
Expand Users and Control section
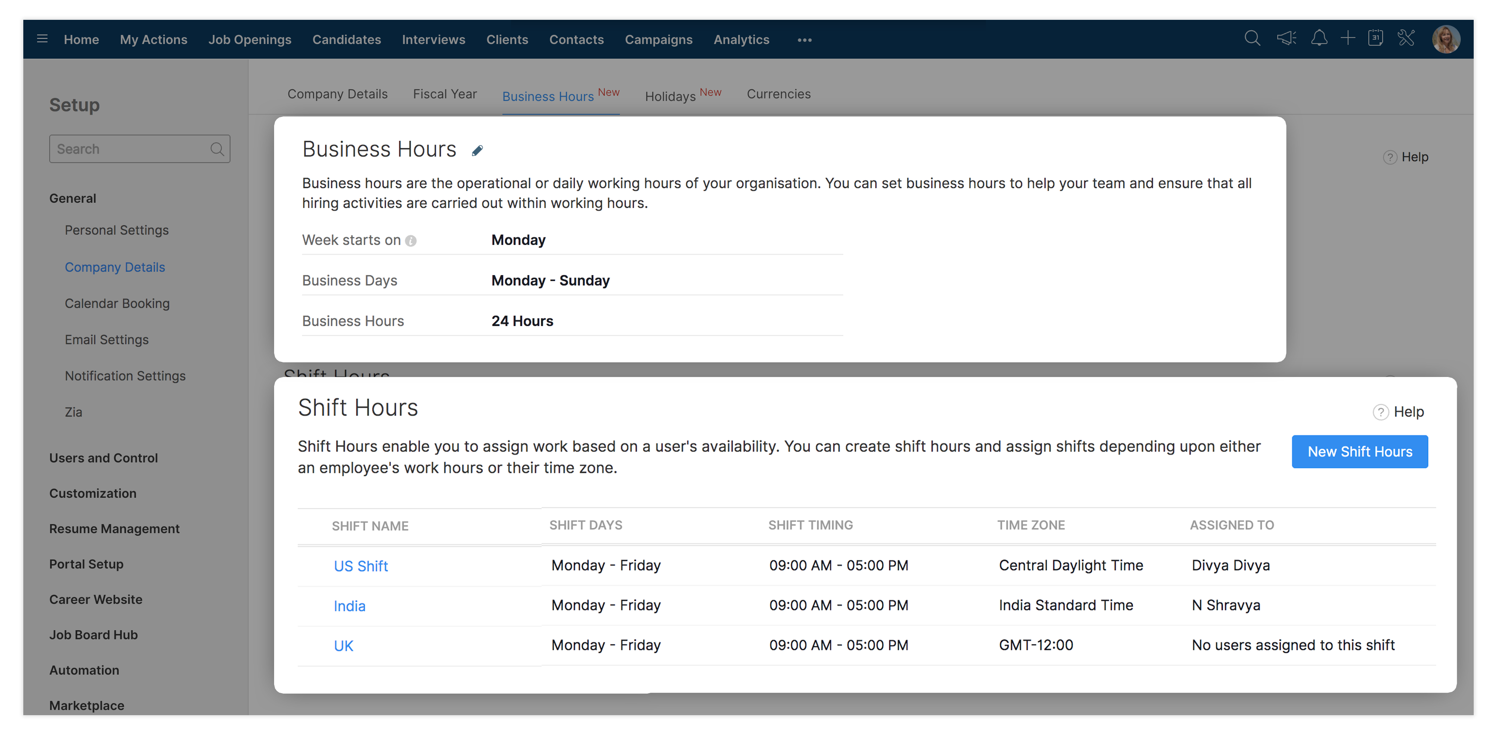point(104,458)
